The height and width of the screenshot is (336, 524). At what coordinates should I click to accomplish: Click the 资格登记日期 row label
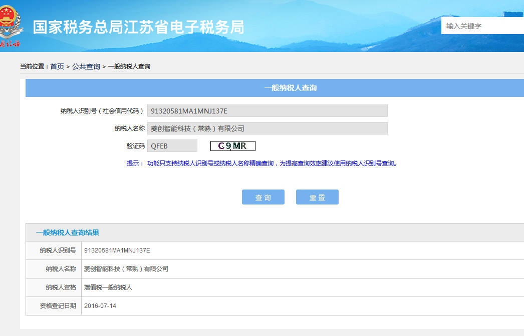pyautogui.click(x=58, y=306)
